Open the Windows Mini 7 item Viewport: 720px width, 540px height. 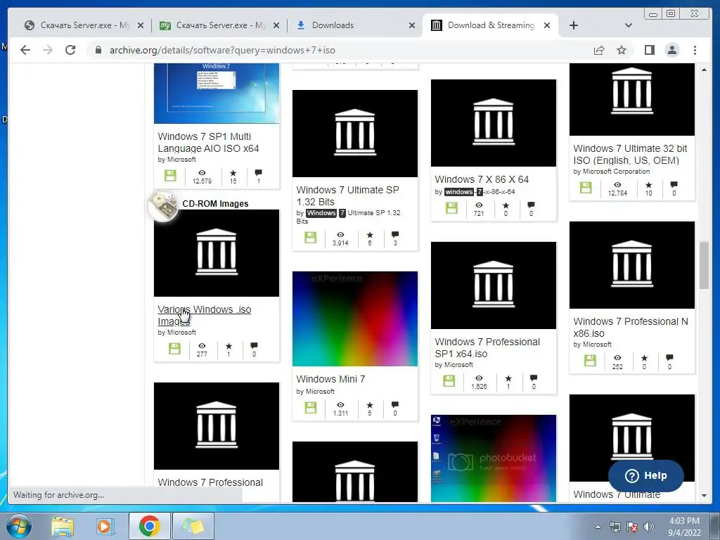[x=330, y=379]
